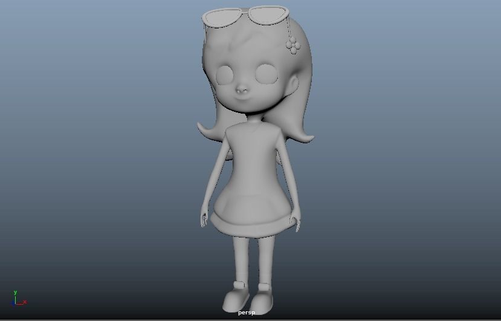The height and width of the screenshot is (321, 501).
Task: Select the character's sunglasses mesh
Action: 245,16
